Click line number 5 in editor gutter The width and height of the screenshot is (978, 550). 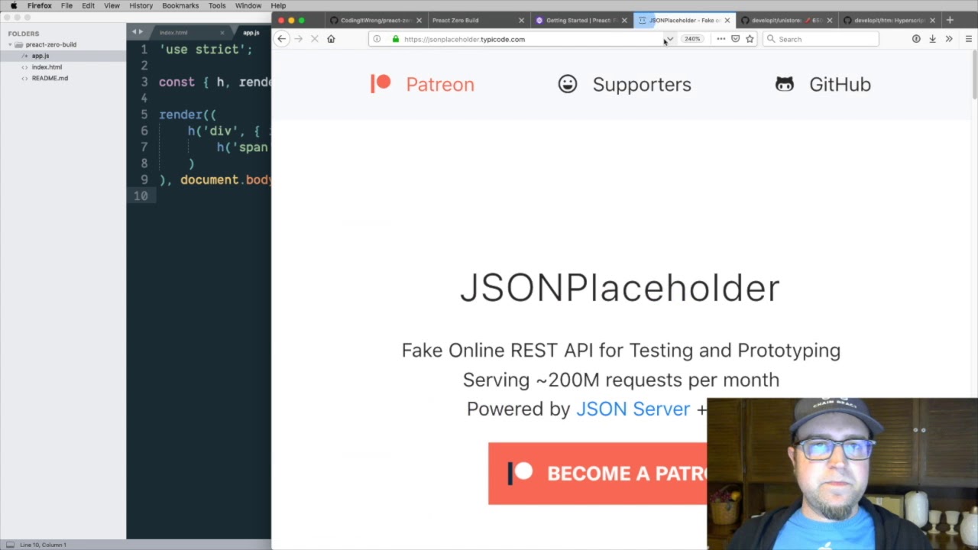tap(144, 115)
